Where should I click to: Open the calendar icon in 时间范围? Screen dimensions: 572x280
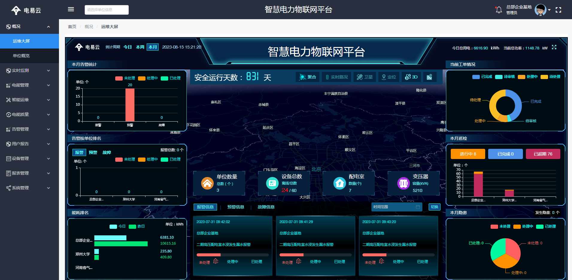click(418, 207)
